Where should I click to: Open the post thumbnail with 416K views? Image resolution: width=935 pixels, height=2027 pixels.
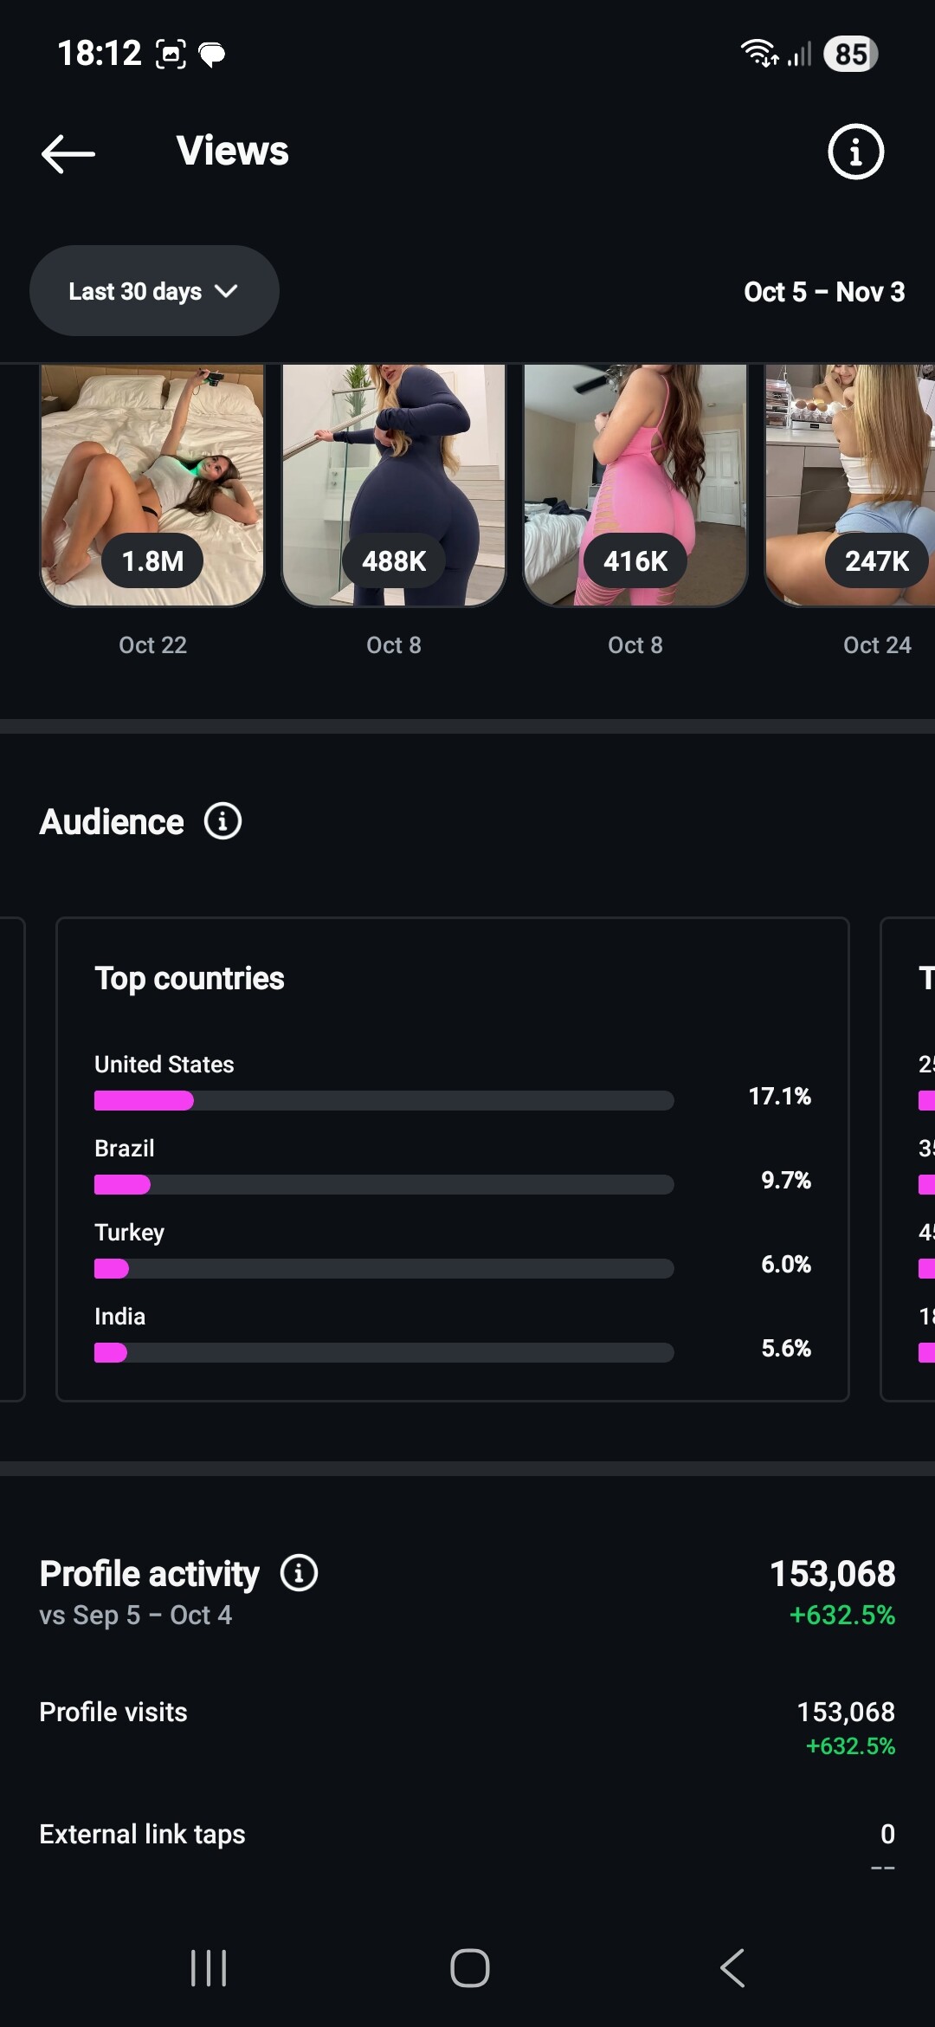pos(635,485)
